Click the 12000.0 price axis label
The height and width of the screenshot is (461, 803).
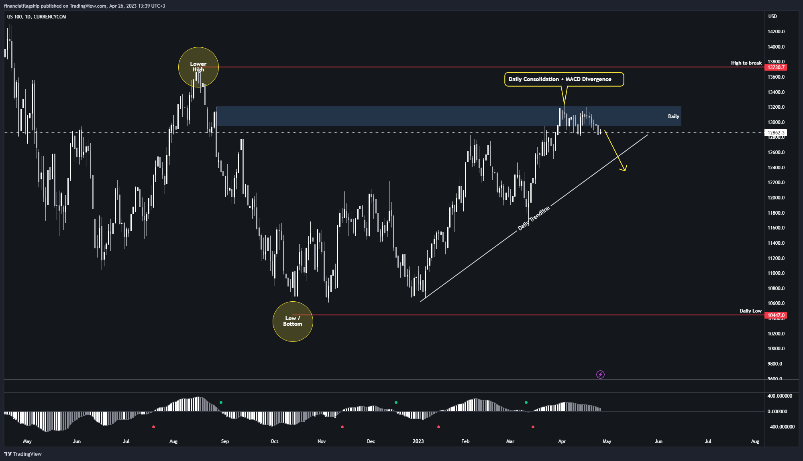776,198
